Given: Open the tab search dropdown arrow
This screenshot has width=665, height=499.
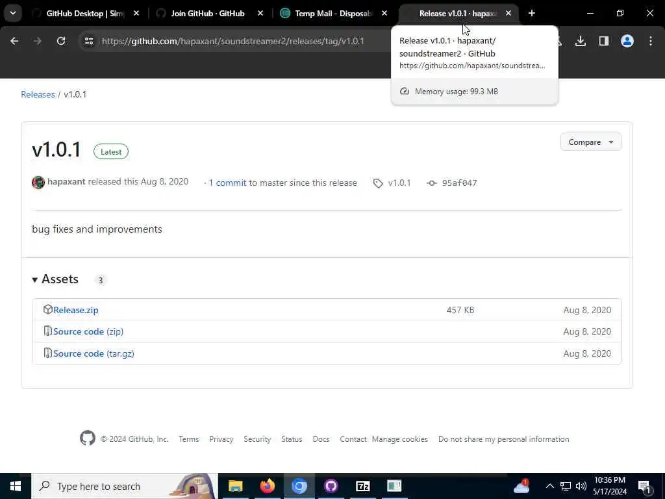Looking at the screenshot, I should [x=13, y=13].
